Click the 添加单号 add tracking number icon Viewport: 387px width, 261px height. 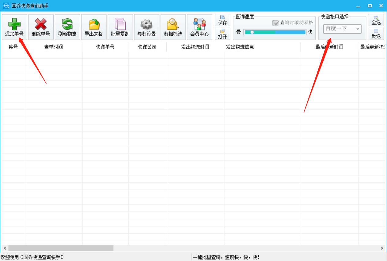[x=14, y=27]
